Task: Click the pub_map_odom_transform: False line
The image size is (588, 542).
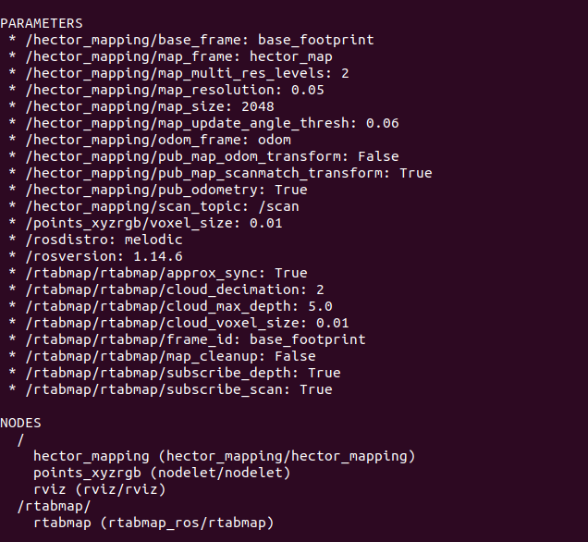Action: click(x=212, y=156)
